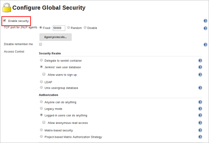Show help for Disable remember me
The width and height of the screenshot is (209, 143).
pos(205,45)
